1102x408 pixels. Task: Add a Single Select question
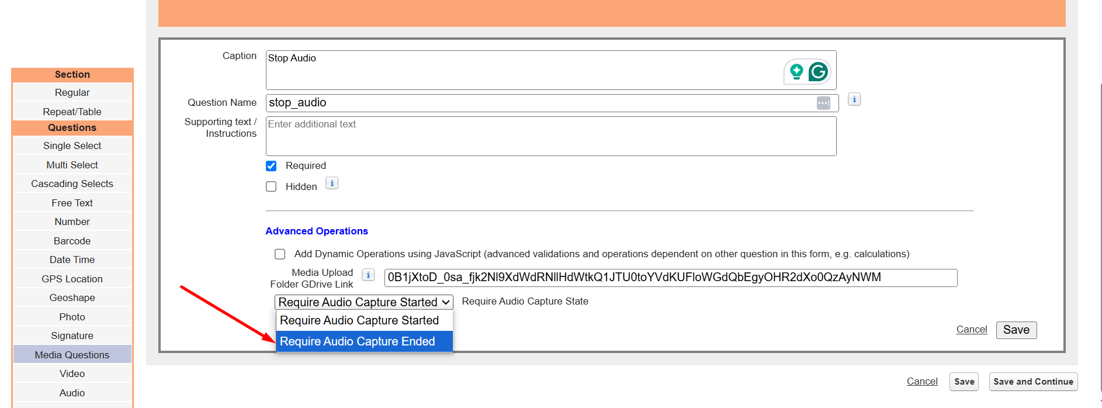[x=72, y=146]
